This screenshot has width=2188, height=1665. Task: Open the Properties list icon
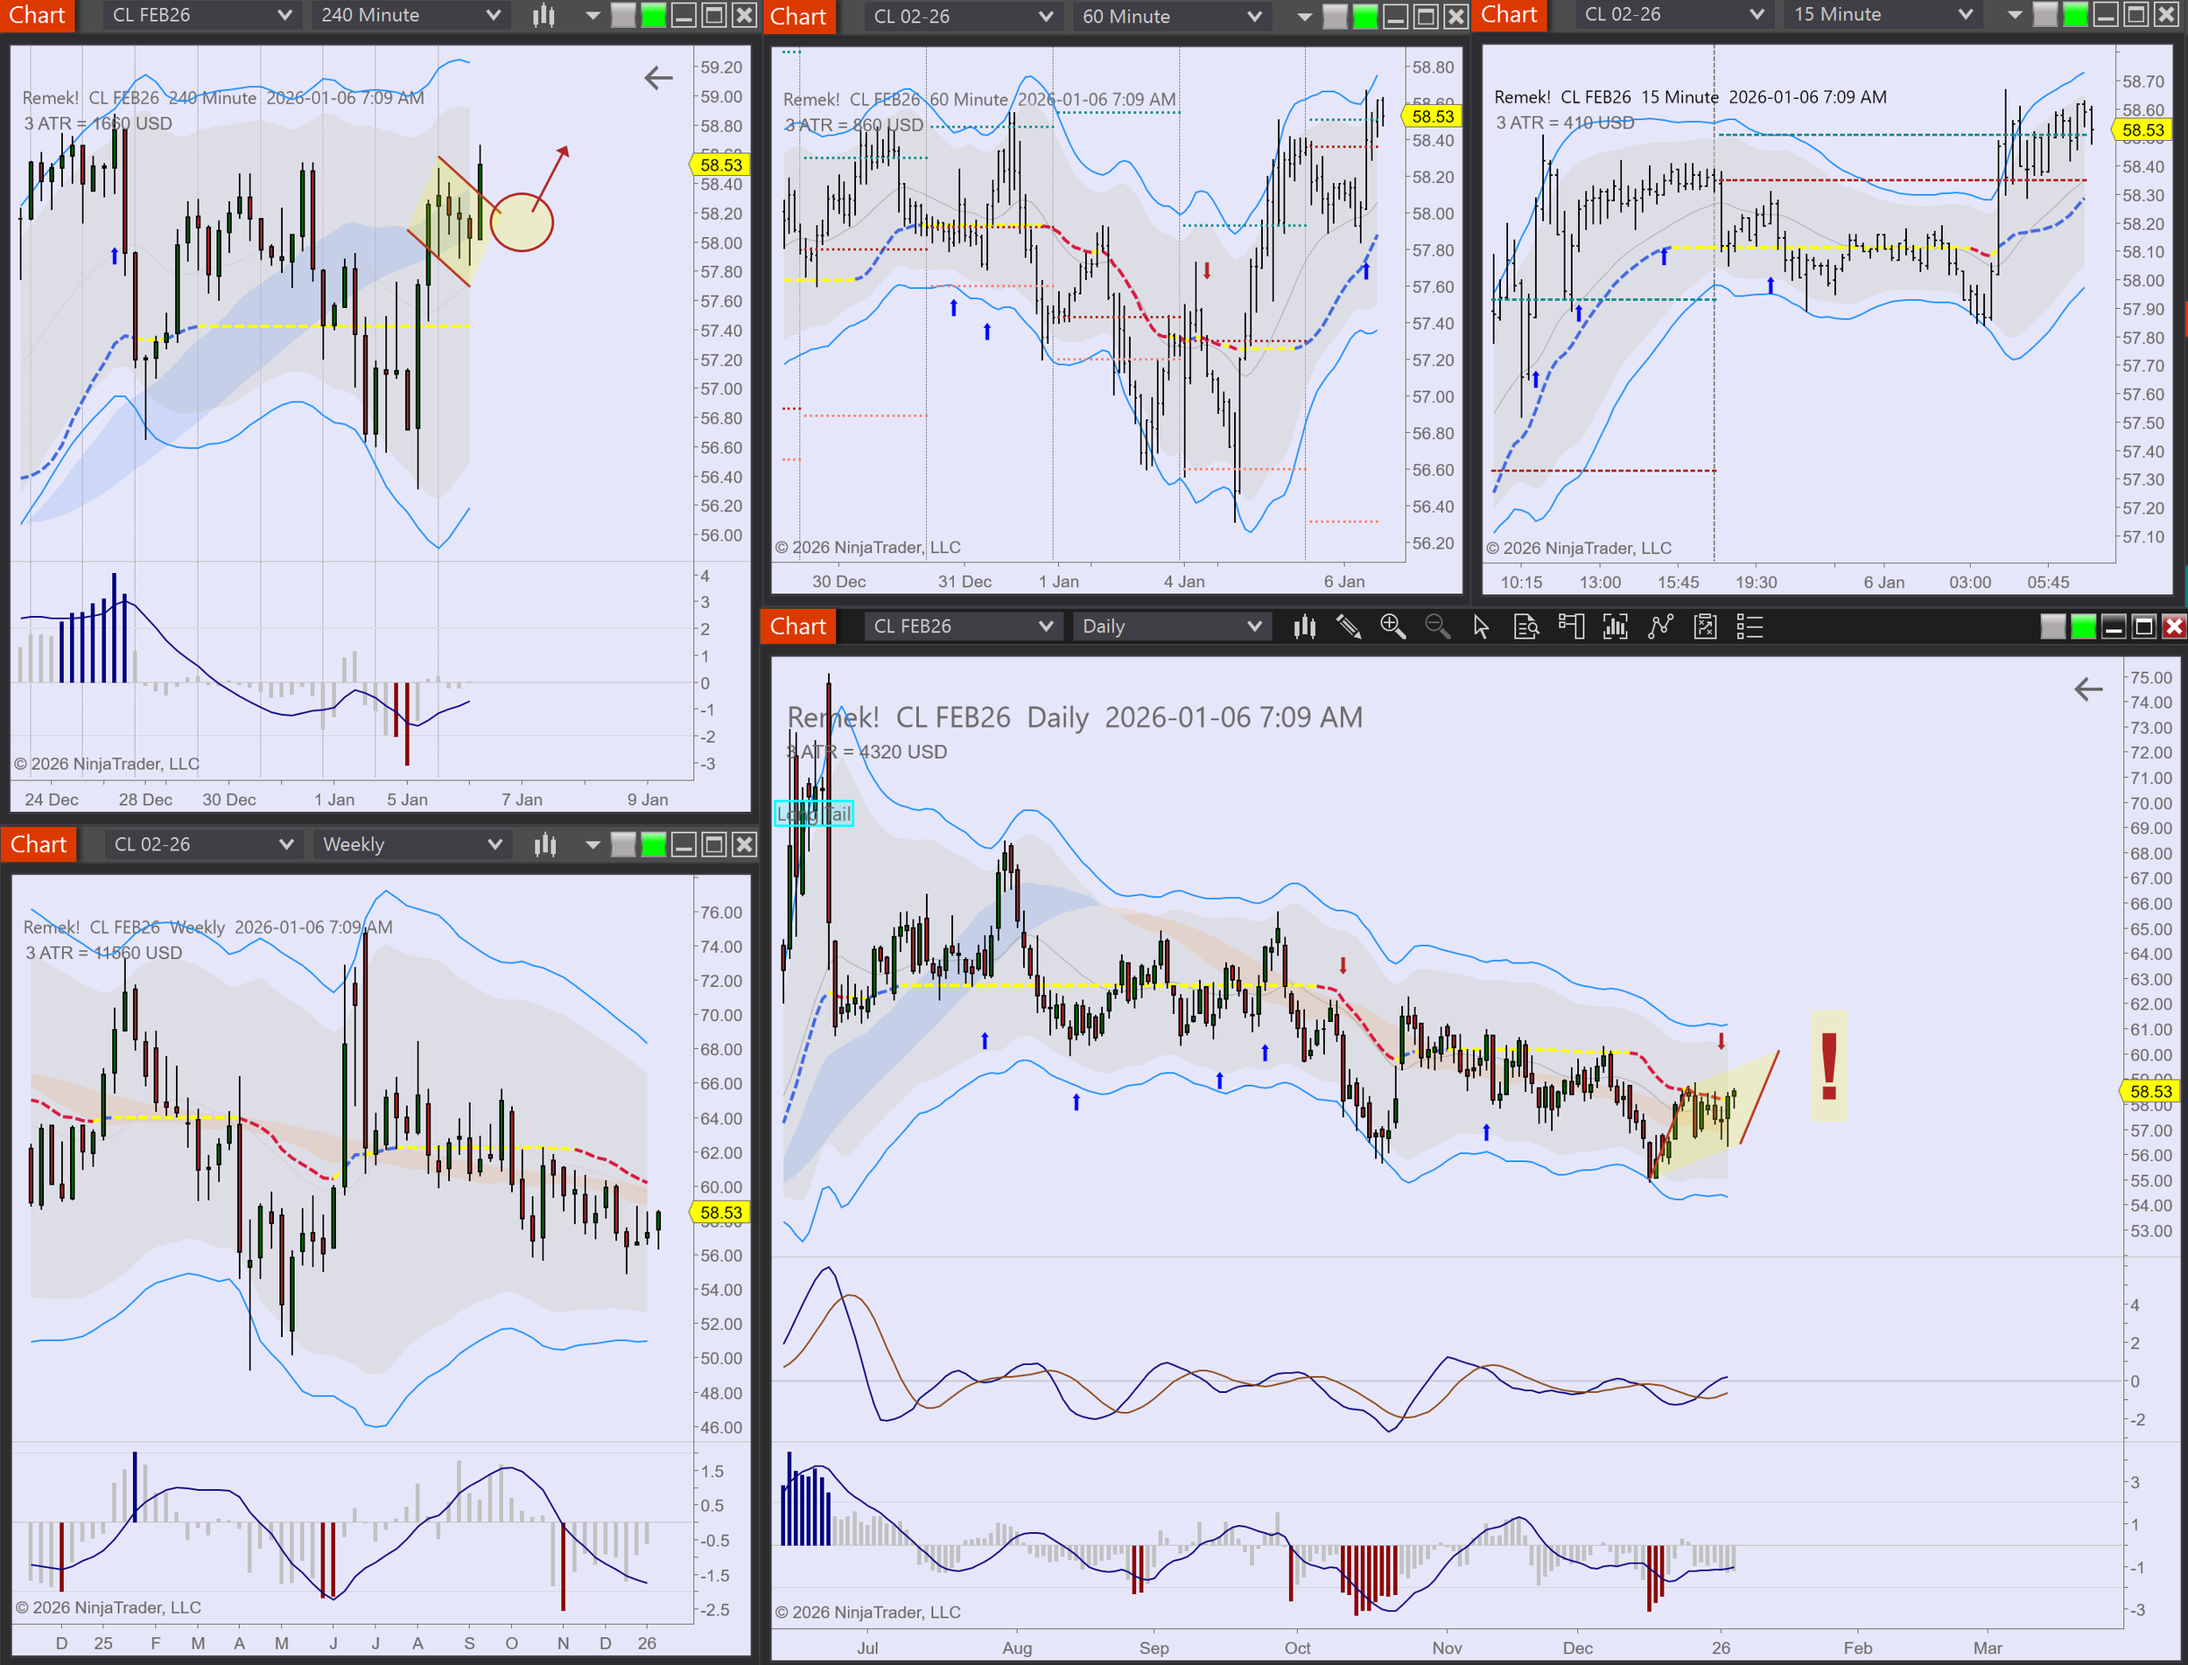[x=1750, y=626]
